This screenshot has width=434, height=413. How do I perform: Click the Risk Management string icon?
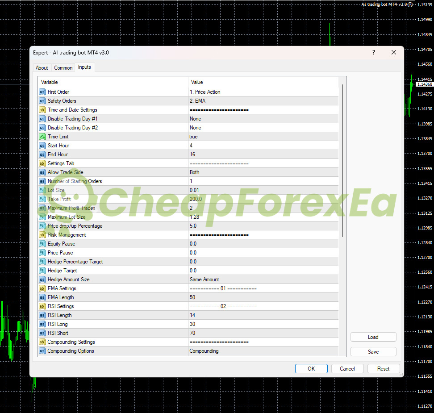(42, 235)
